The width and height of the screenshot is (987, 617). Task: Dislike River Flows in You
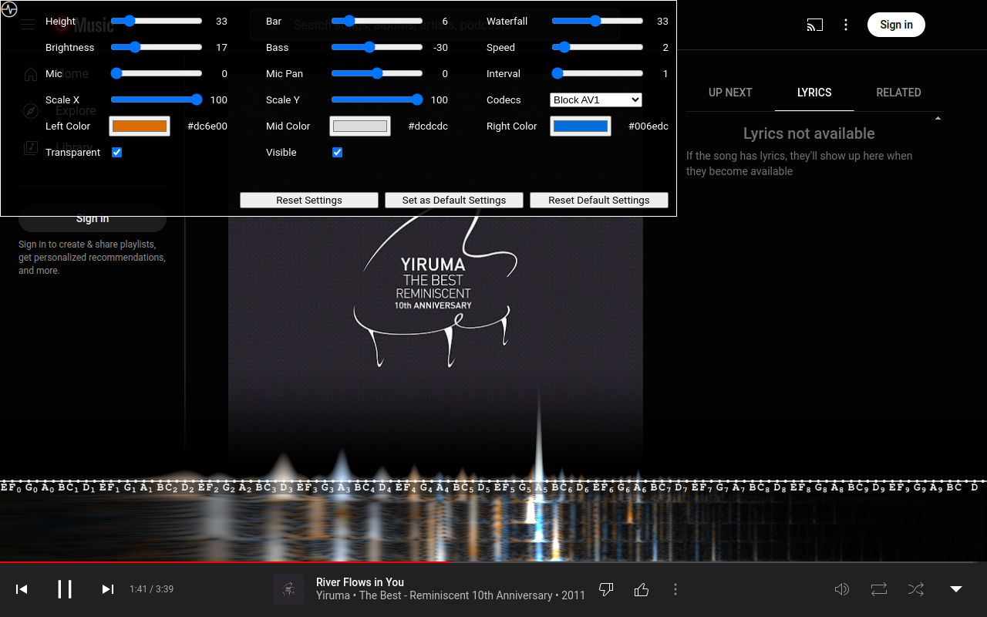tap(606, 589)
